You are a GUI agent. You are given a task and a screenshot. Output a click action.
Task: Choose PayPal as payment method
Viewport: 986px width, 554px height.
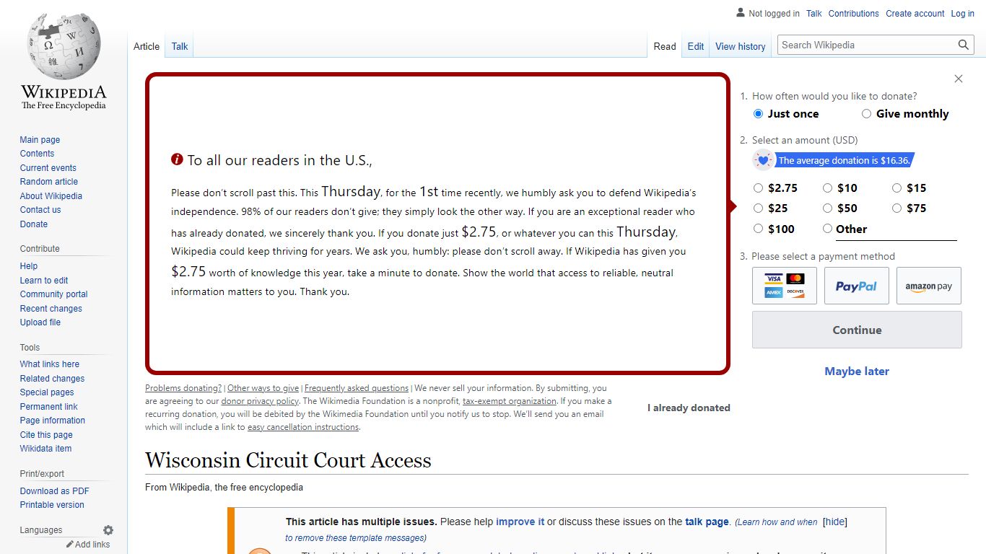[x=857, y=286]
